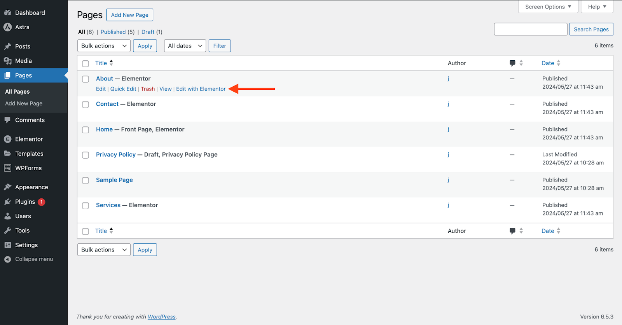Expand the Help panel
622x325 pixels.
click(597, 7)
